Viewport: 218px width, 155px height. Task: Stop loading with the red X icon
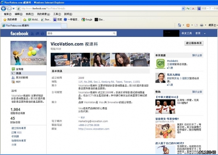(193, 9)
